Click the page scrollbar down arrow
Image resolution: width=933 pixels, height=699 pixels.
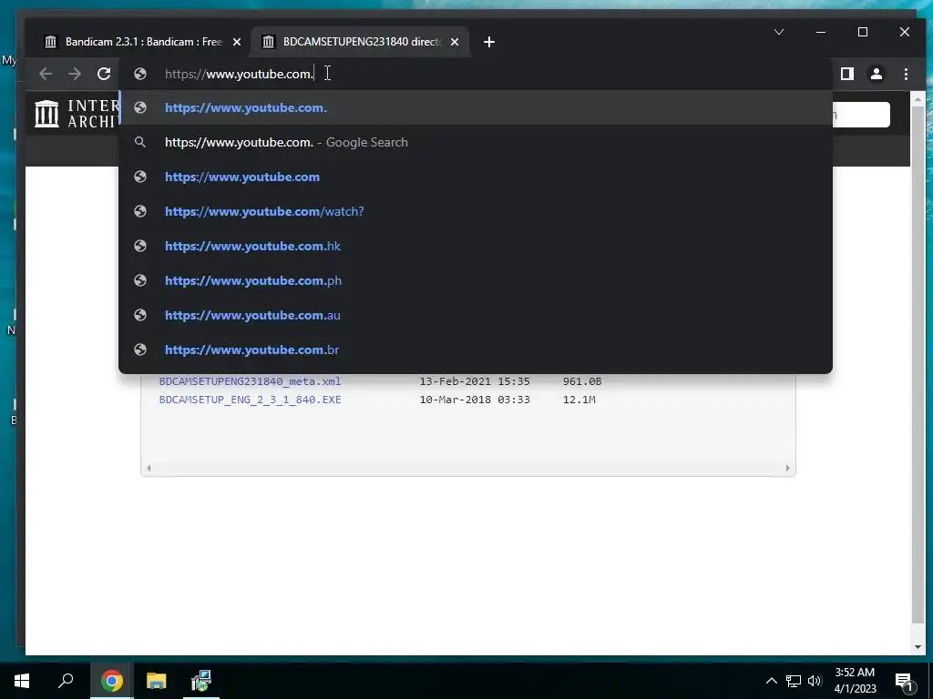(918, 647)
